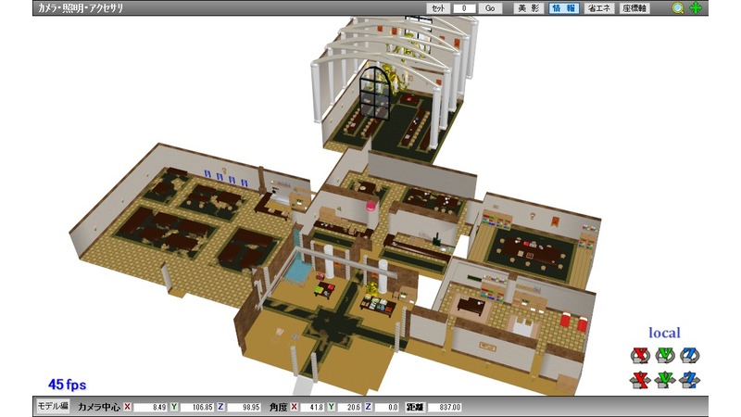Image resolution: width=741 pixels, height=417 pixels.
Task: Click the Go button
Action: (x=490, y=8)
